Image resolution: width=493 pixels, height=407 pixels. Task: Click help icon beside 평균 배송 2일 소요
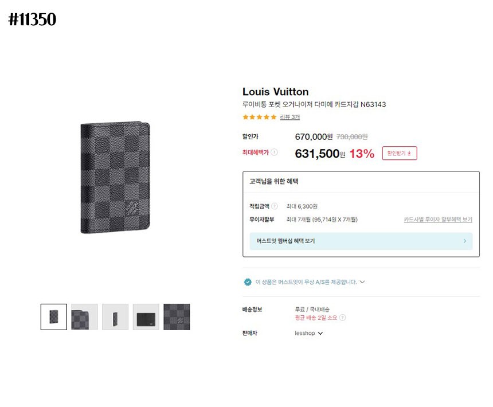[x=343, y=318]
